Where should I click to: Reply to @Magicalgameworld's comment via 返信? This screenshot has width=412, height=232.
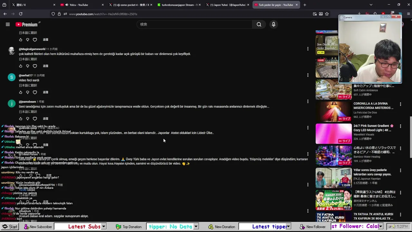point(45,66)
